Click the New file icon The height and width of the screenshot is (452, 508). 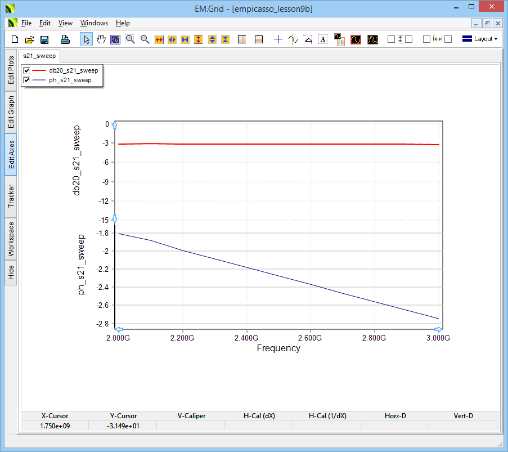tap(15, 39)
